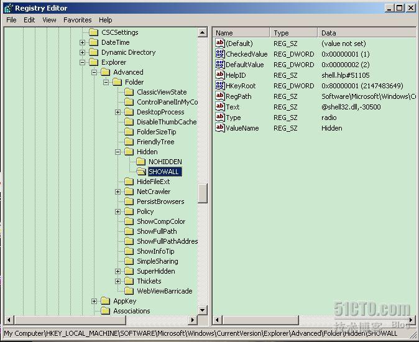
Task: Click the WebViewBarricade folder icon
Action: point(129,291)
